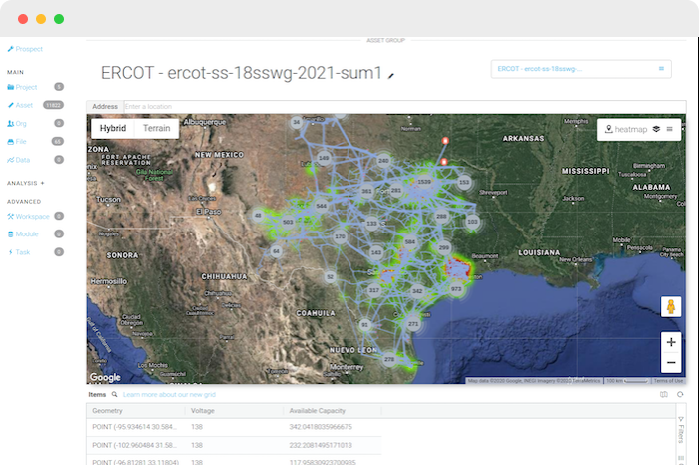The width and height of the screenshot is (699, 465).
Task: Open the Asset section in sidebar
Action: pyautogui.click(x=20, y=105)
